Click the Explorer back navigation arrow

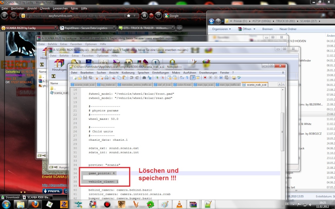click(211, 21)
